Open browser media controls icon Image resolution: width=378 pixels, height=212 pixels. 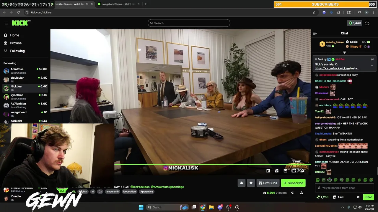click(359, 12)
